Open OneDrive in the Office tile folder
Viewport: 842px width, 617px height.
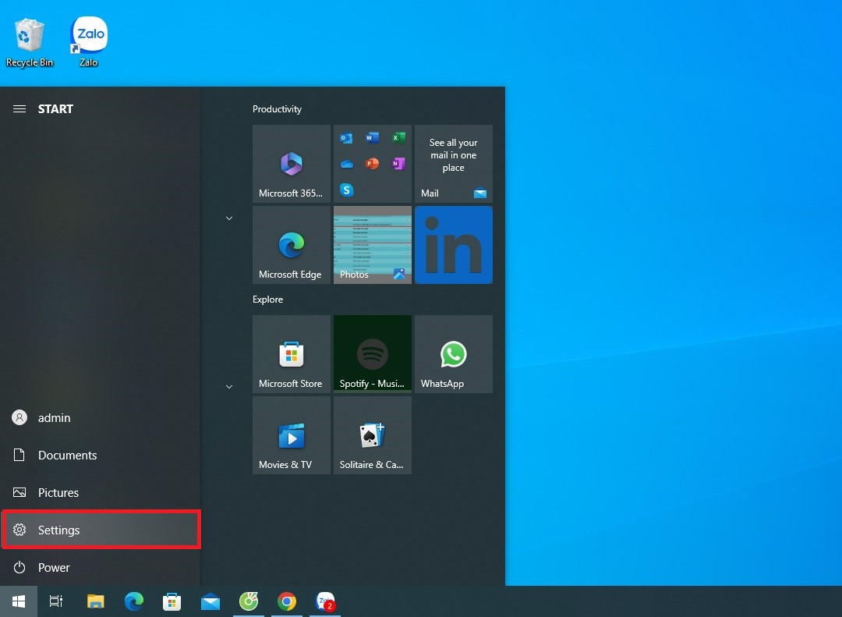pyautogui.click(x=346, y=164)
